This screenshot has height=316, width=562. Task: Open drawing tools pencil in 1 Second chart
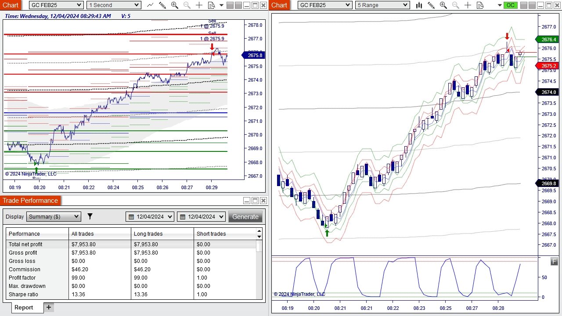click(x=162, y=5)
